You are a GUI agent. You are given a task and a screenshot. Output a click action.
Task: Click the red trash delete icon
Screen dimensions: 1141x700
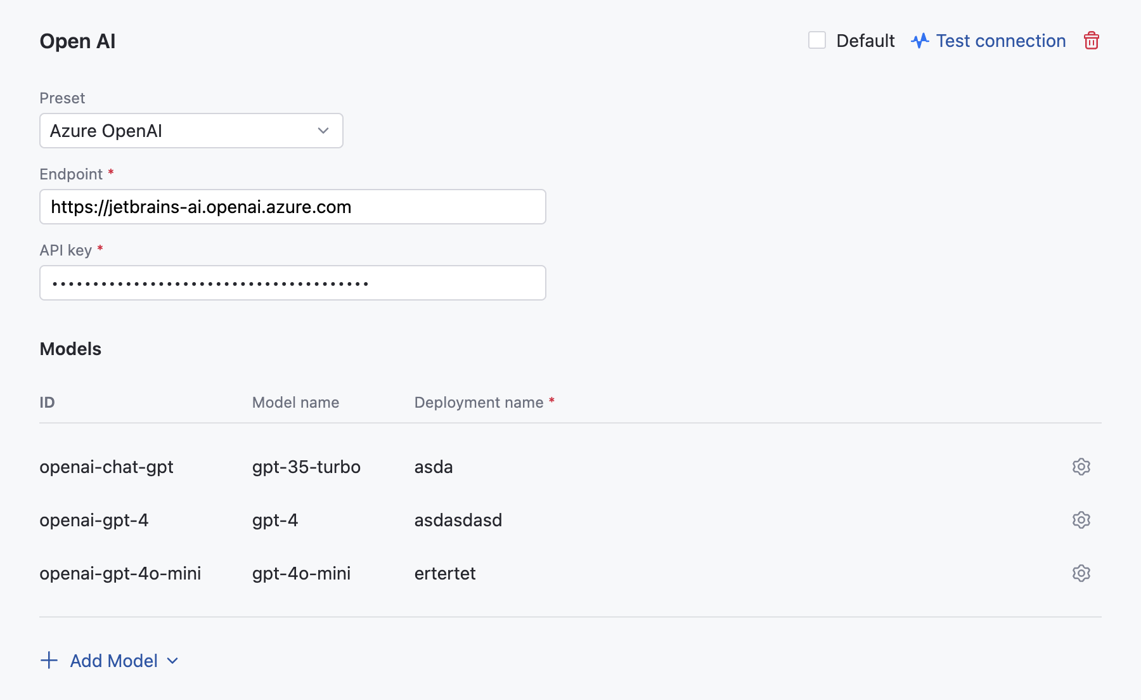point(1091,41)
